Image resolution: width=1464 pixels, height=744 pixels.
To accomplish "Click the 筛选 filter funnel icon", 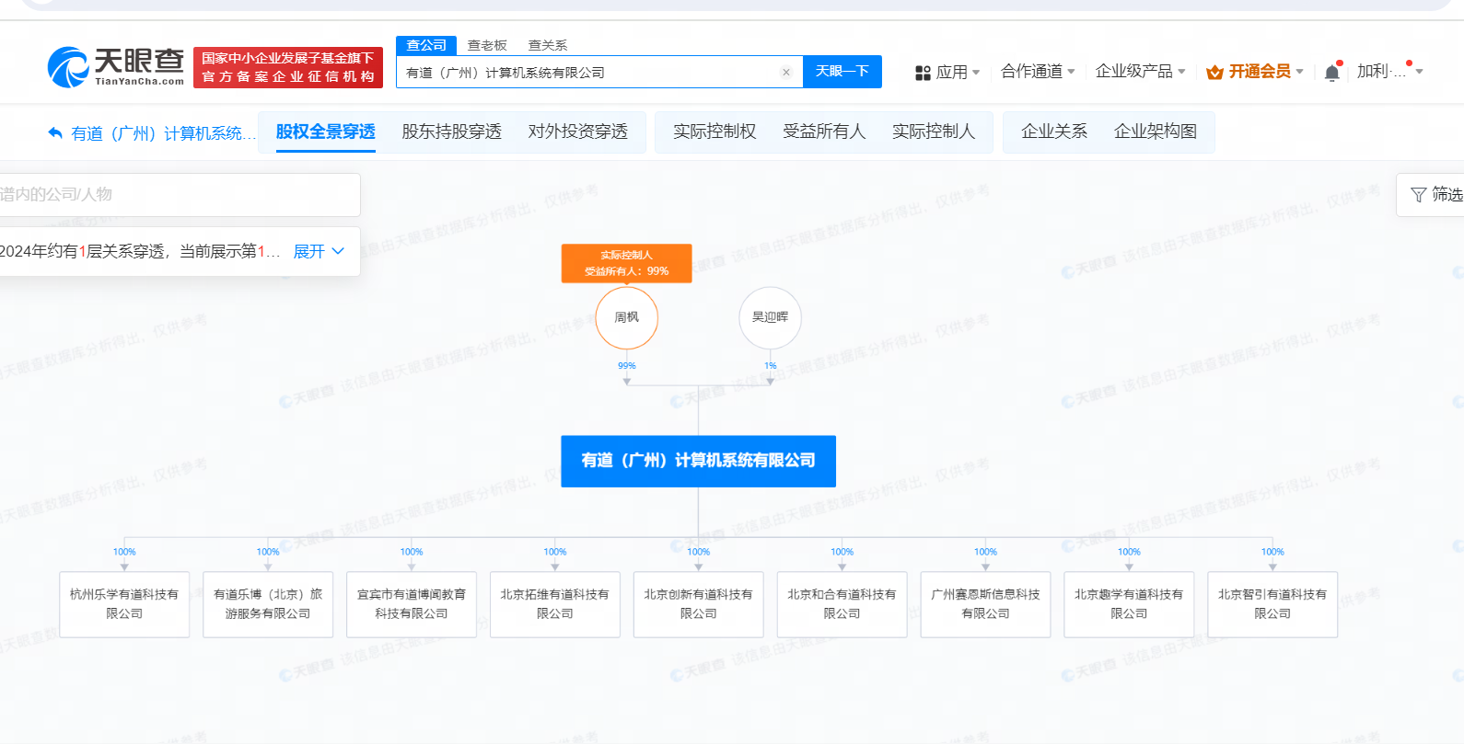I will (x=1418, y=195).
